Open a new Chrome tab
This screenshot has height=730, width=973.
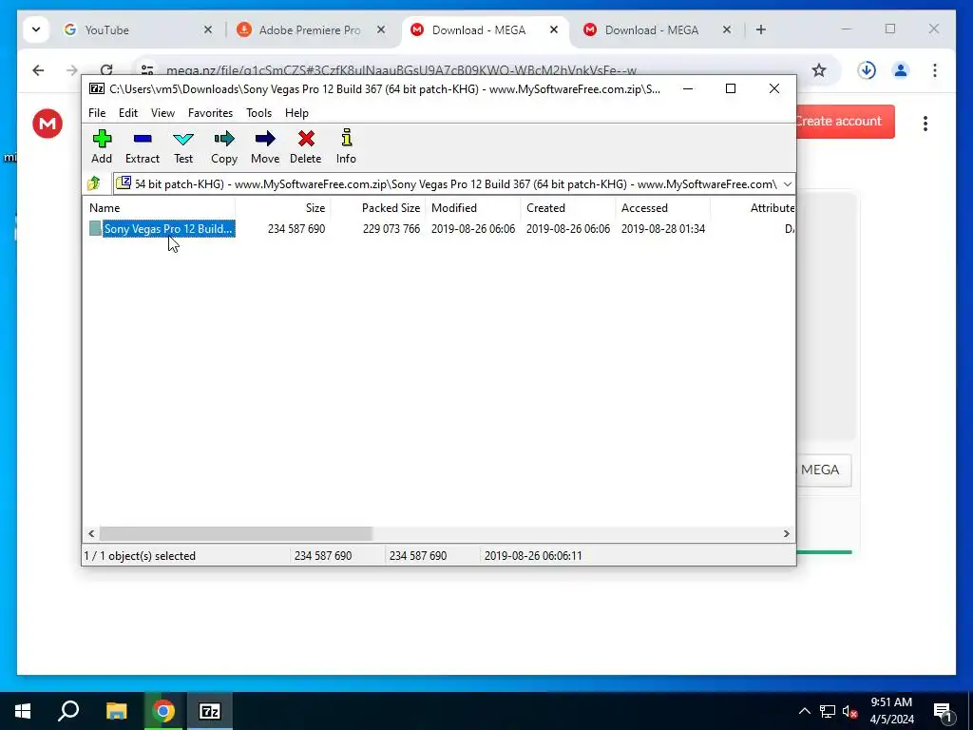(761, 29)
